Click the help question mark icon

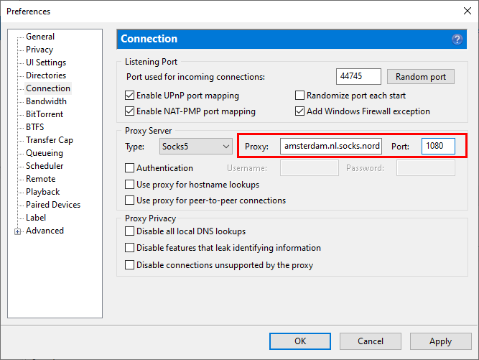coord(457,39)
